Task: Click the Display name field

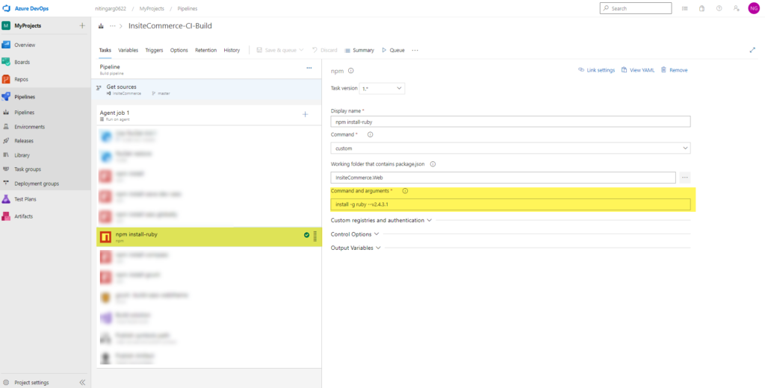Action: (510, 122)
